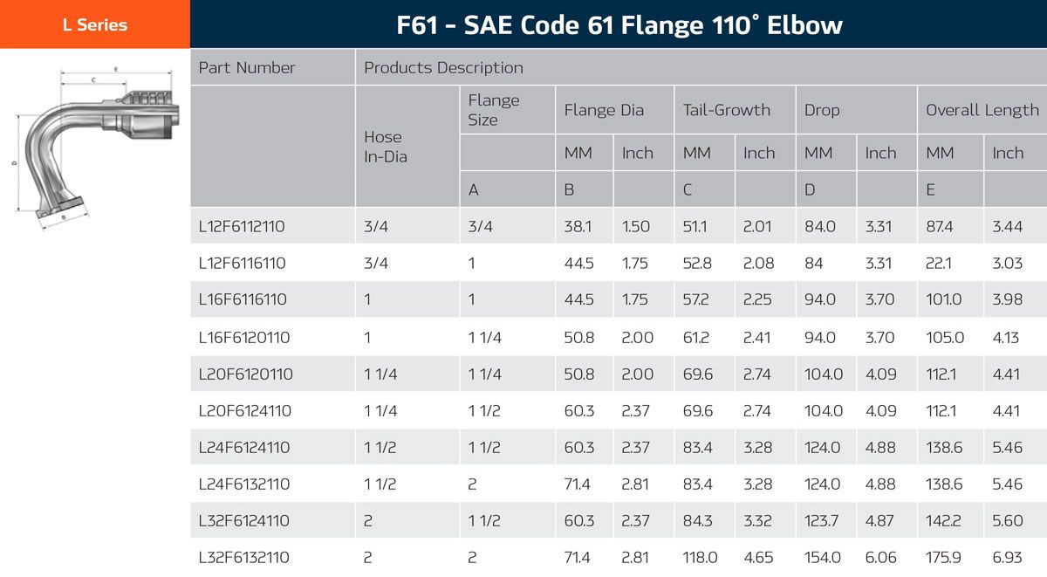Select the Flange Dia column header

click(604, 110)
